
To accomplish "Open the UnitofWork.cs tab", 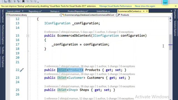I will click(103, 11).
